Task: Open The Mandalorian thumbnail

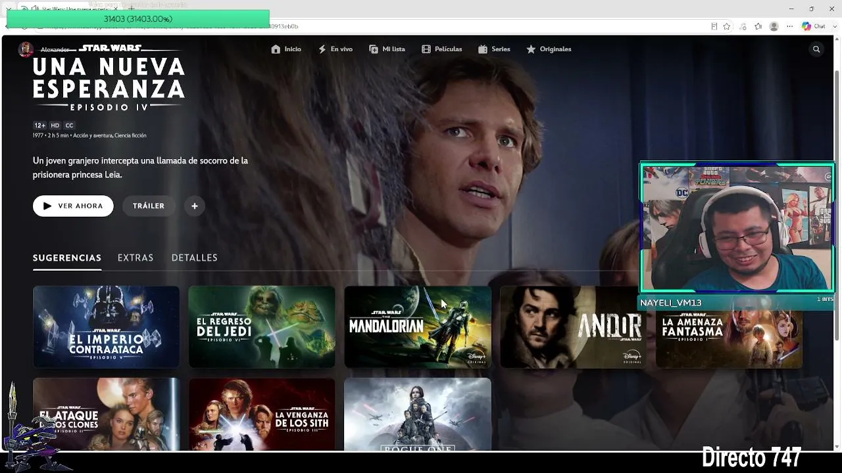Action: (418, 327)
